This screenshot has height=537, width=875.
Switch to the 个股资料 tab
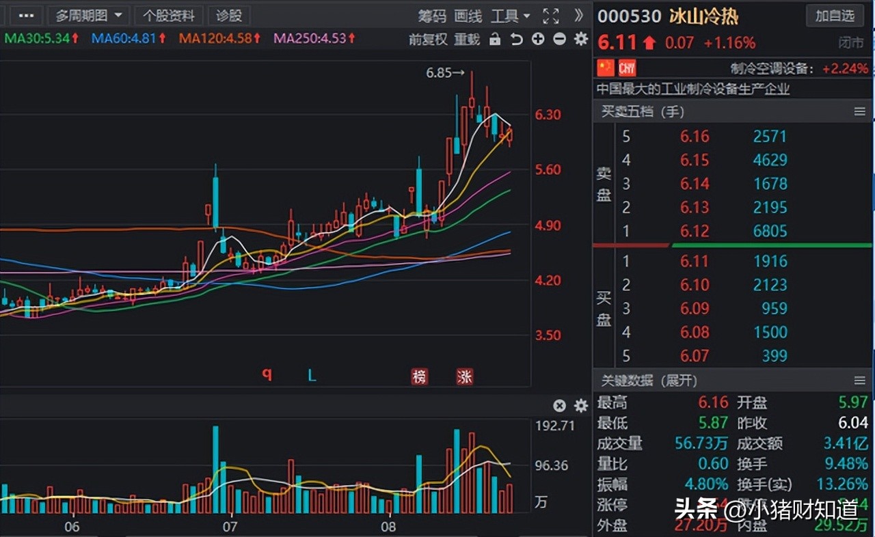click(x=169, y=16)
